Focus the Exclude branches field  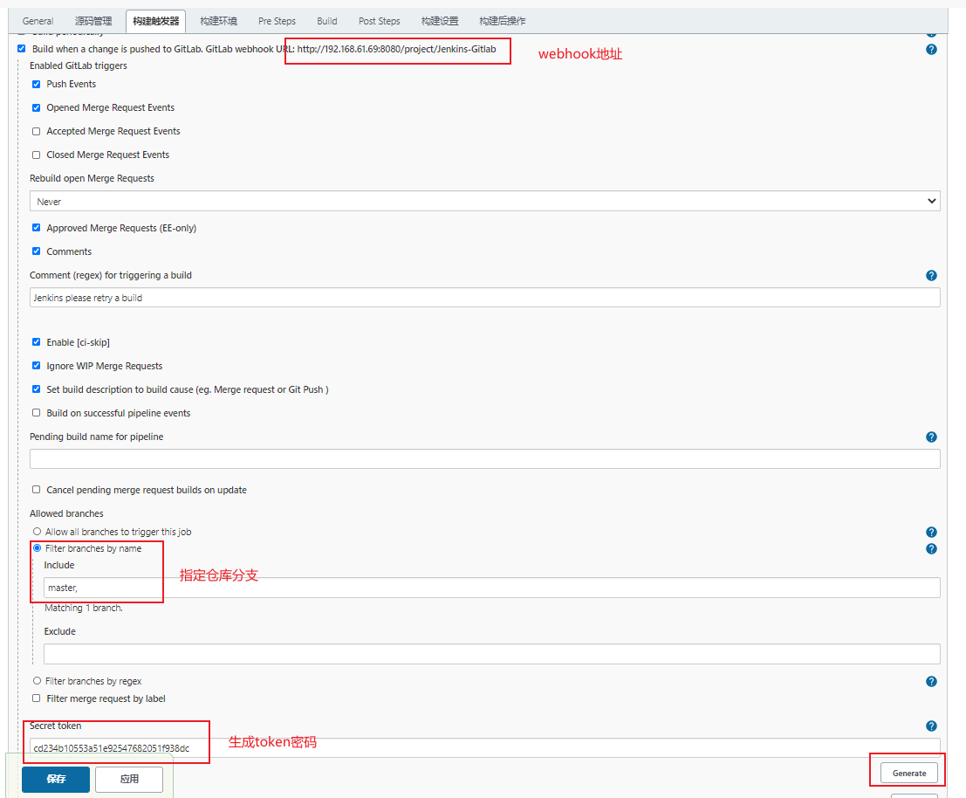click(x=491, y=654)
